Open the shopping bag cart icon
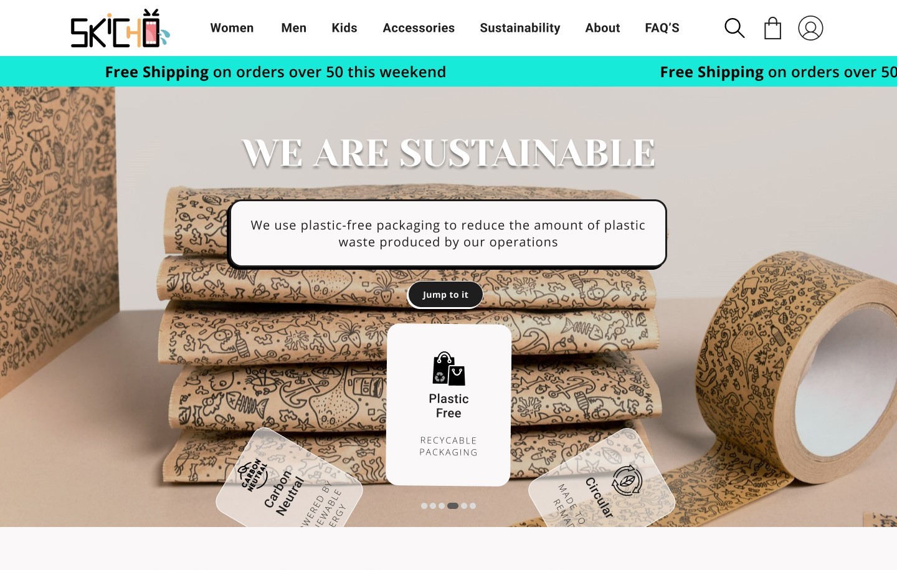Viewport: 897px width, 570px height. click(772, 28)
